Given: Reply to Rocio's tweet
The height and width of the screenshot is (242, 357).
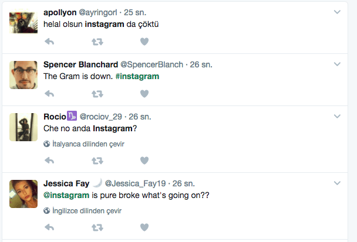Looking at the screenshot, I should (x=50, y=160).
